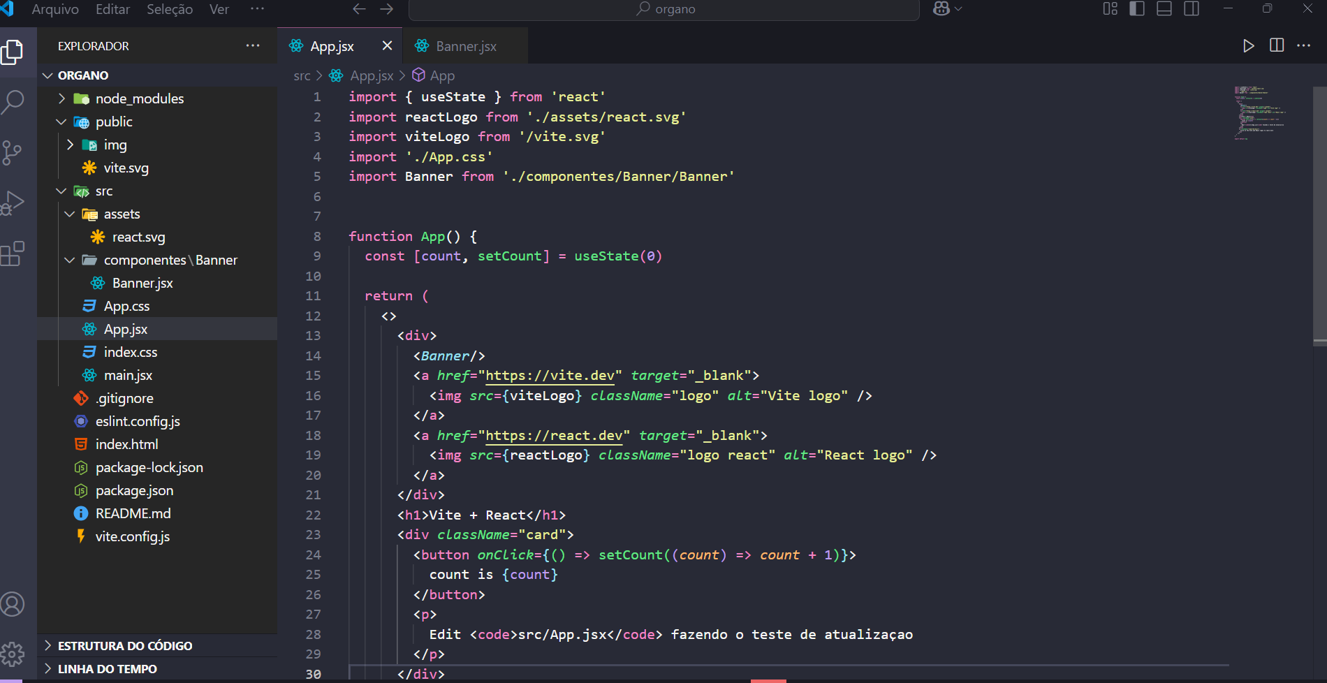
Task: Open additional menu items ellipsis in menu bar
Action: pos(257,8)
